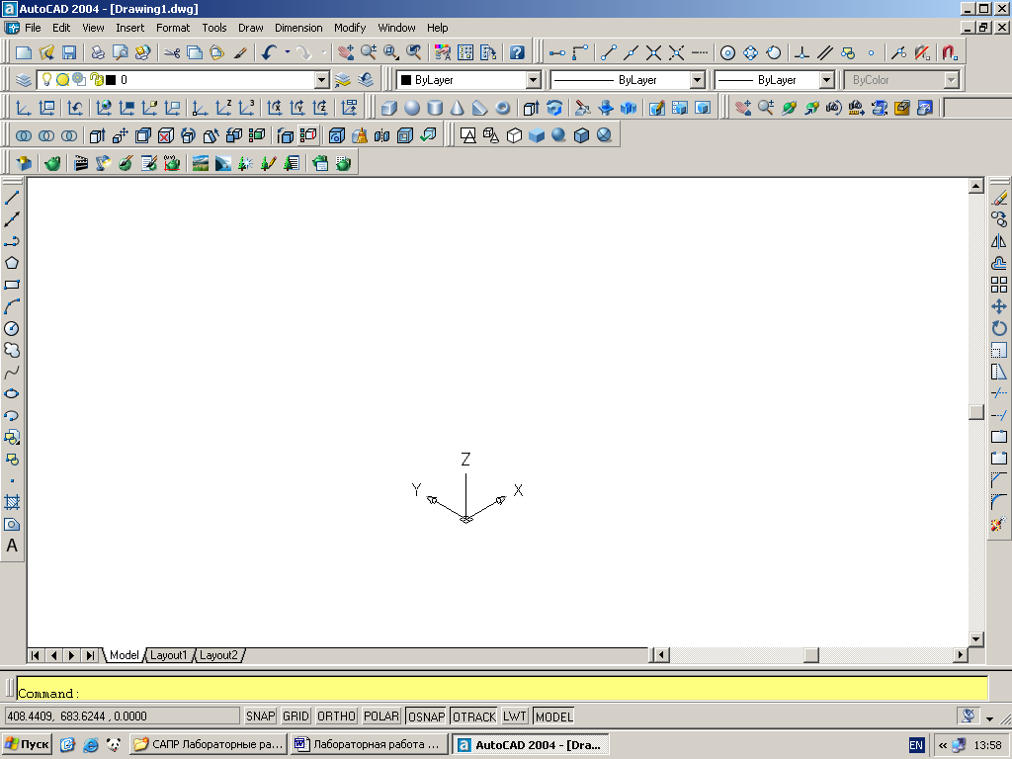Open the Help question mark icon
Screen dimensions: 1012x759
coord(517,53)
